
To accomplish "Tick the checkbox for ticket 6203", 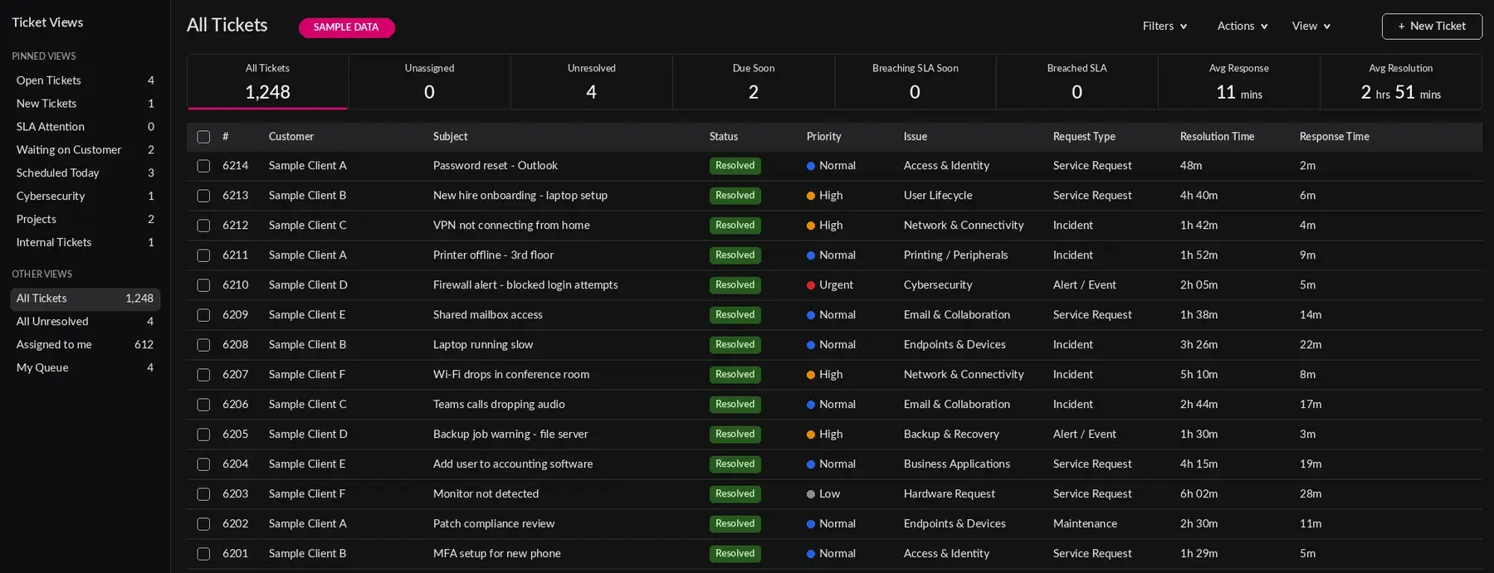I will point(203,494).
